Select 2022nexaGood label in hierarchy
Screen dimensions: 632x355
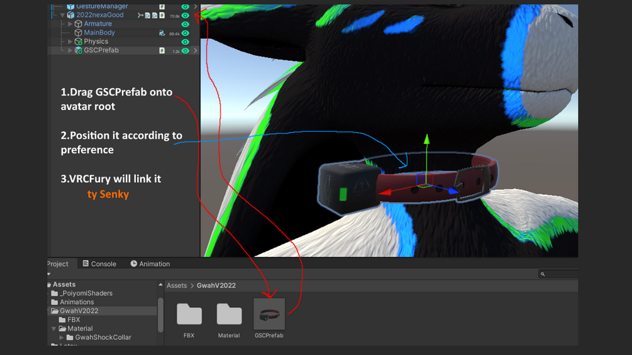click(100, 15)
